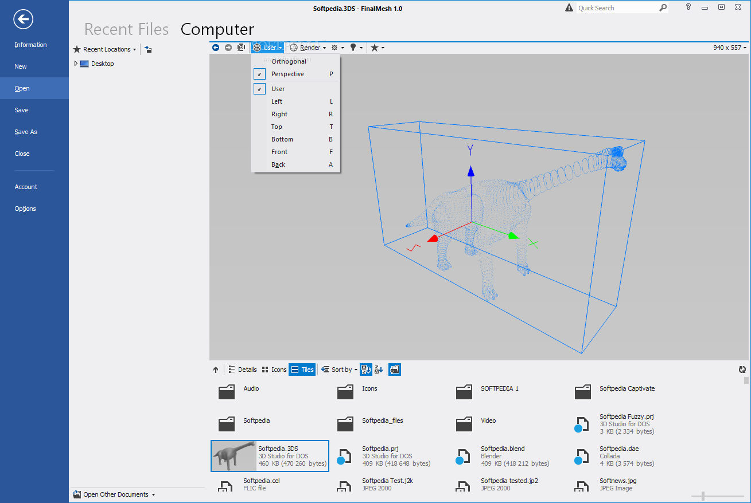Image resolution: width=751 pixels, height=503 pixels.
Task: Switch file list to Icons view
Action: click(x=274, y=370)
